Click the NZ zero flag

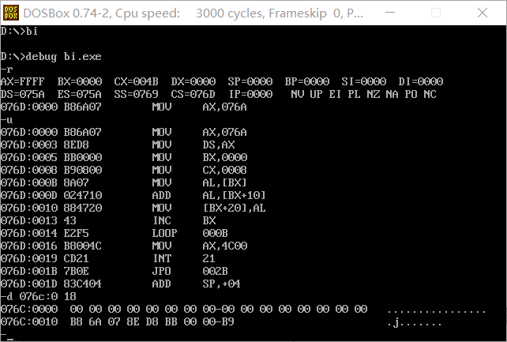tap(373, 94)
